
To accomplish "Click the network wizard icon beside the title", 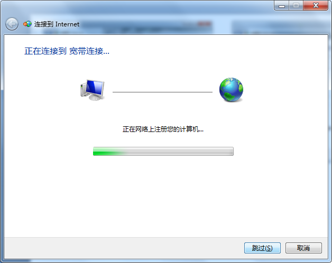I will click(27, 24).
